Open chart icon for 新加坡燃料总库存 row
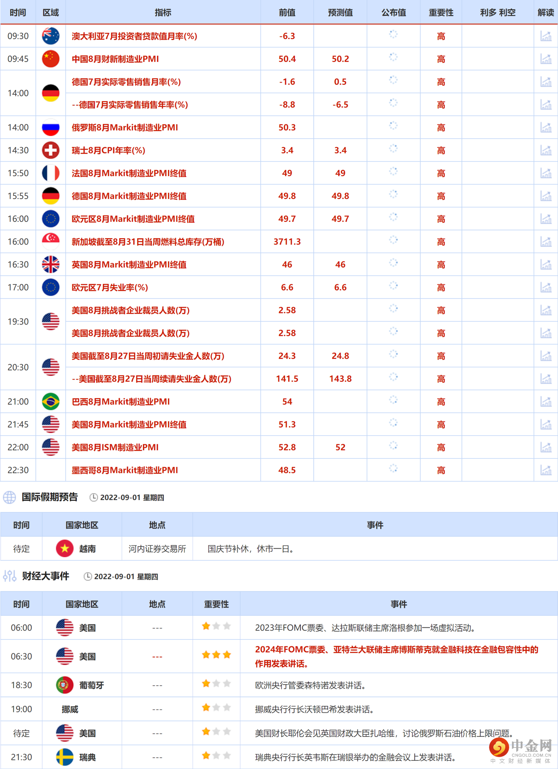558x769 pixels. pos(546,242)
